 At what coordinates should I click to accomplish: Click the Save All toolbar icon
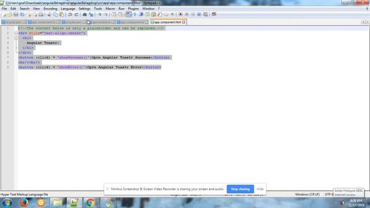22,14
